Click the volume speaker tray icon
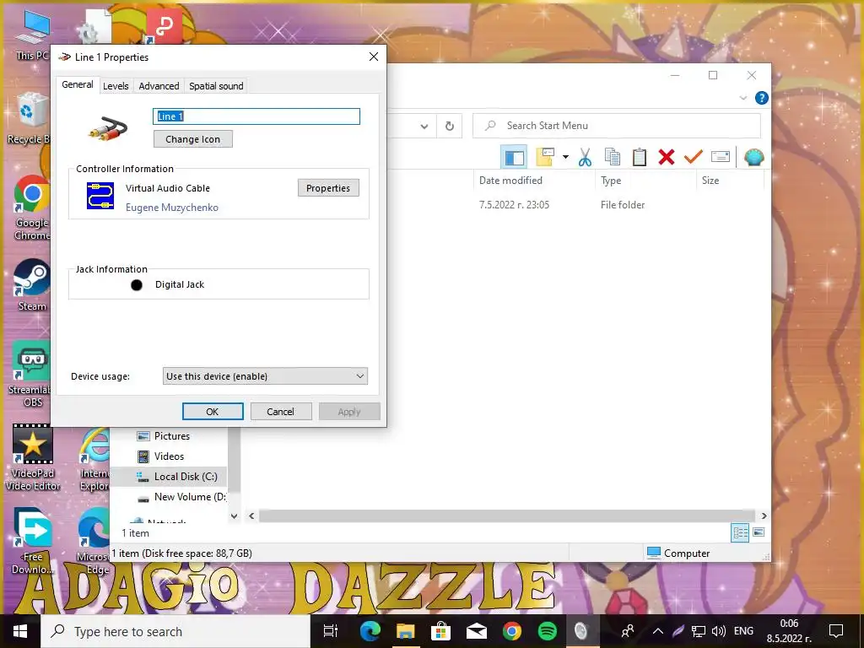This screenshot has width=864, height=648. pyautogui.click(x=719, y=631)
